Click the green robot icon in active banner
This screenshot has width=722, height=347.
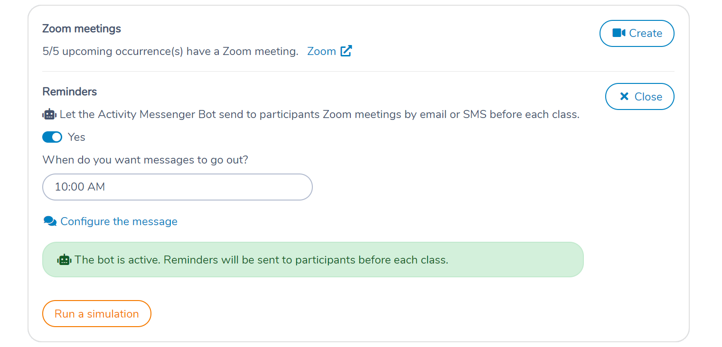click(64, 260)
